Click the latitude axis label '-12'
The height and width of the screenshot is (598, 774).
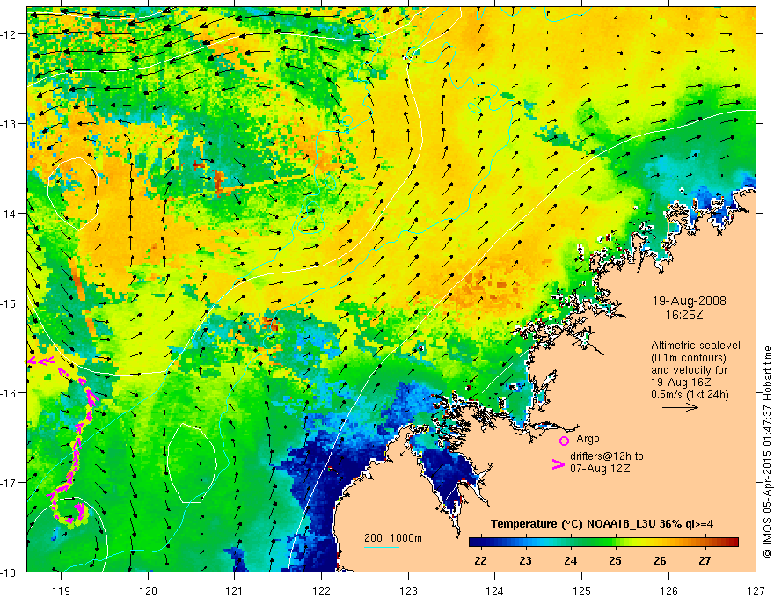[x=10, y=34]
